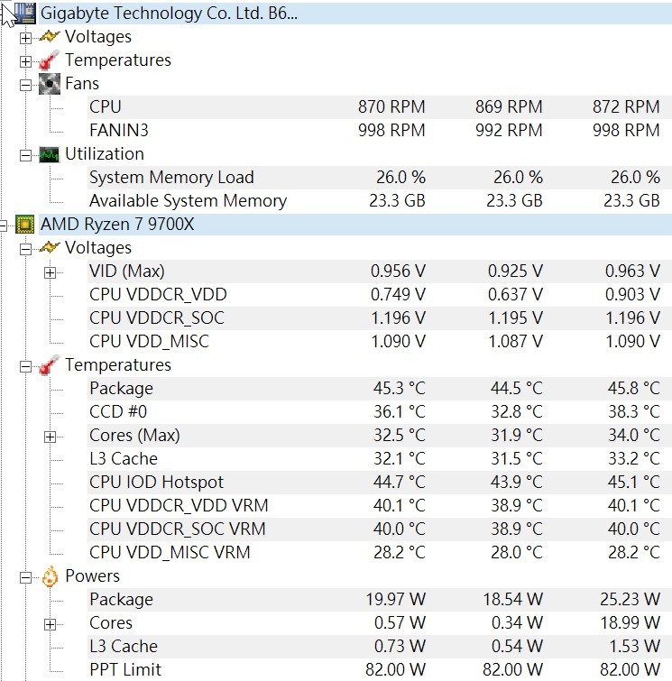The width and height of the screenshot is (672, 681).
Task: Select the Package power row
Action: [x=379, y=599]
